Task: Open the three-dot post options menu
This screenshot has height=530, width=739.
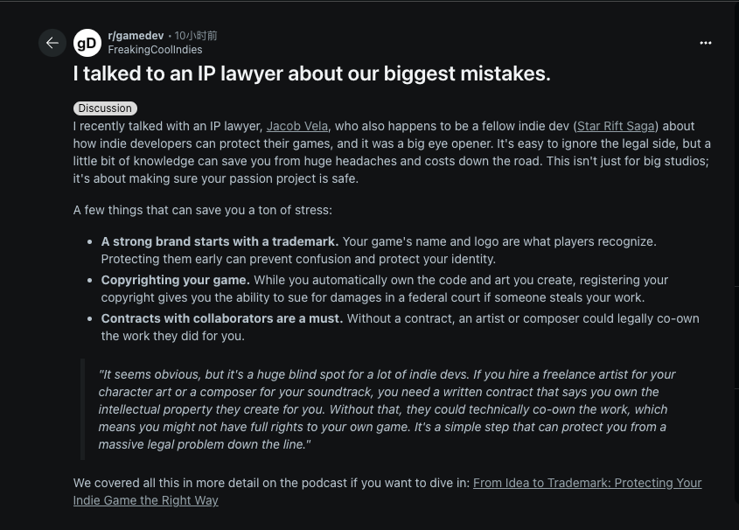Action: coord(706,43)
